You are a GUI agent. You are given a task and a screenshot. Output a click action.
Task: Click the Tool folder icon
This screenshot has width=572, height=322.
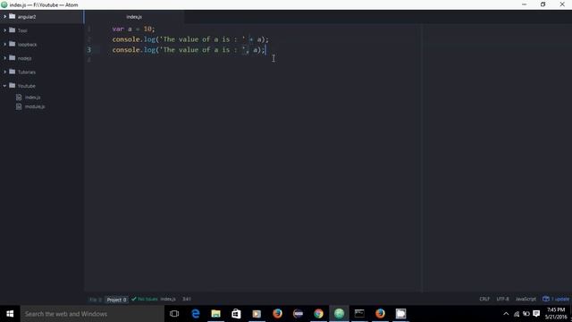[x=13, y=30]
